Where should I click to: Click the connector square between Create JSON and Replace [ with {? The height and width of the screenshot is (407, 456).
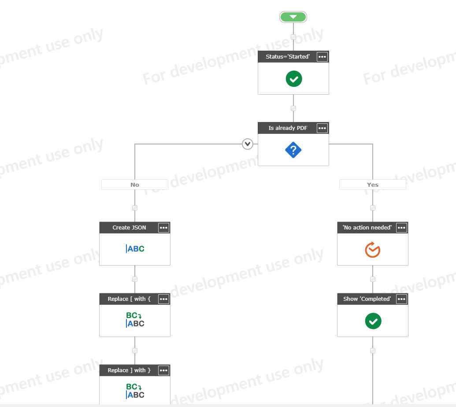(x=135, y=279)
